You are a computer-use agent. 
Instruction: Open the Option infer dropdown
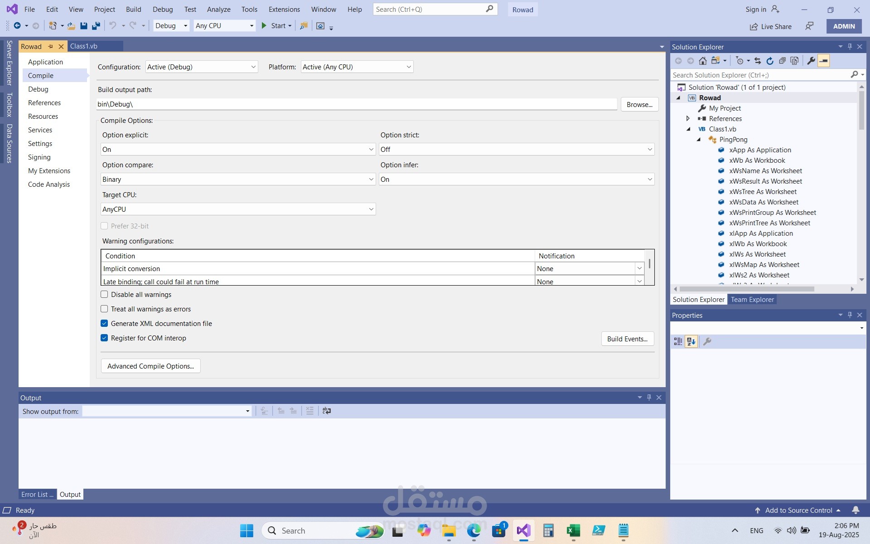click(x=517, y=179)
